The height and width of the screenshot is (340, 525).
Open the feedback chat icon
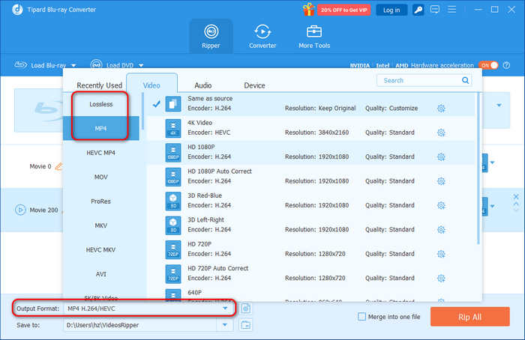[434, 9]
